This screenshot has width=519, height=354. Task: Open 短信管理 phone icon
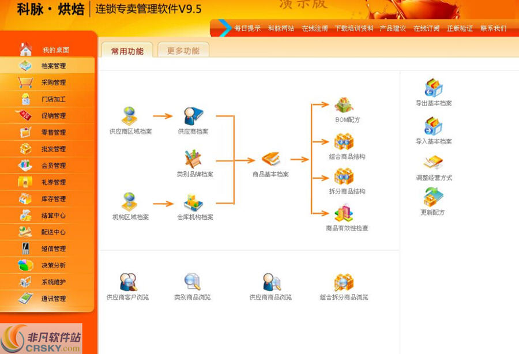pos(25,248)
